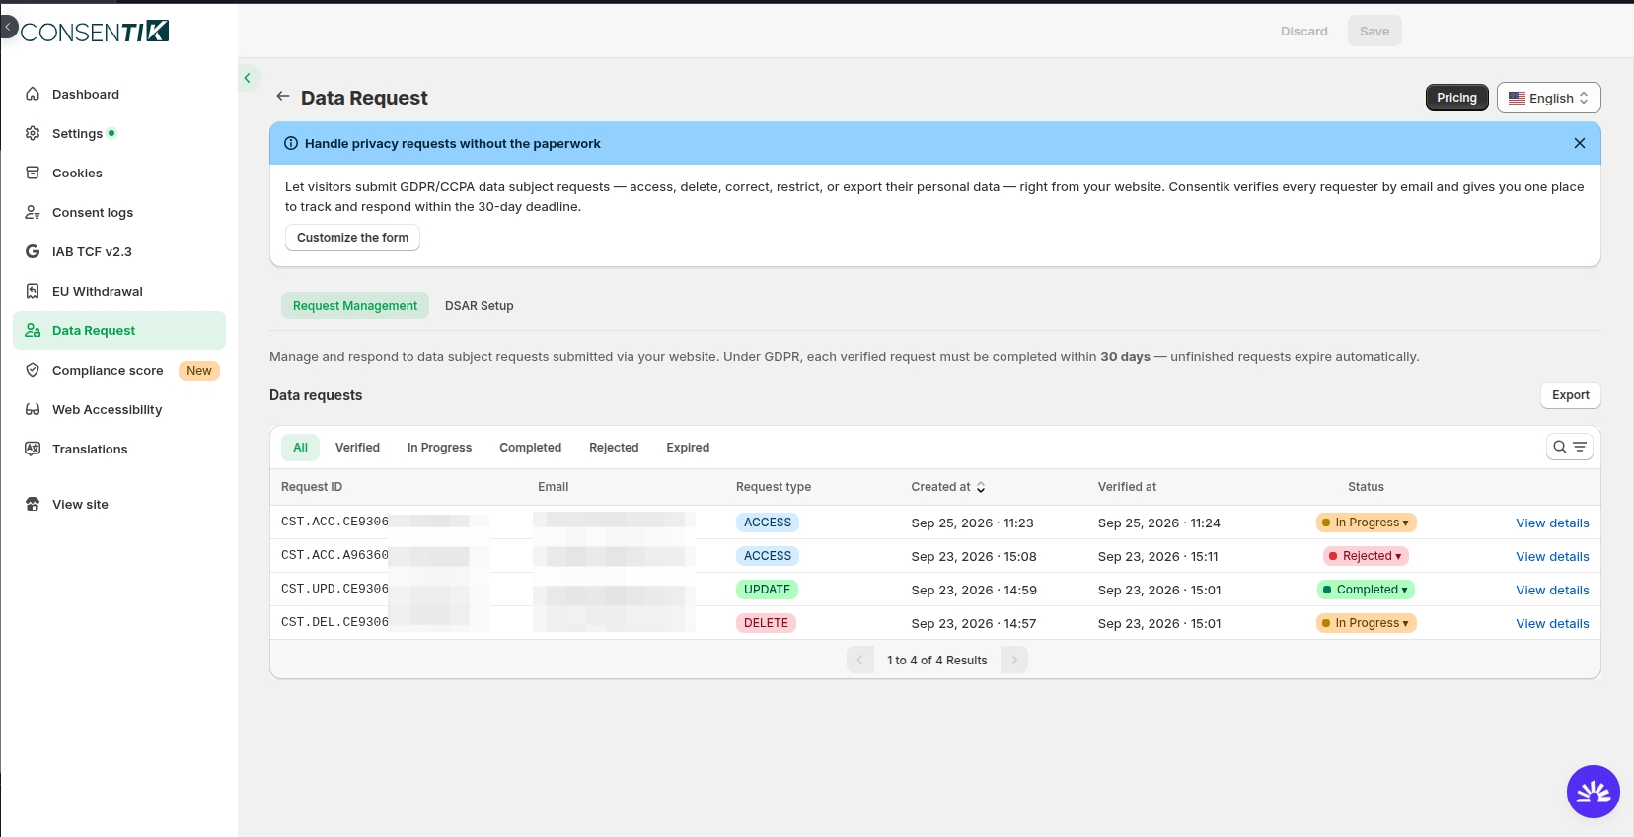Viewport: 1634px width, 837px height.
Task: Go to the previous results page
Action: (860, 660)
